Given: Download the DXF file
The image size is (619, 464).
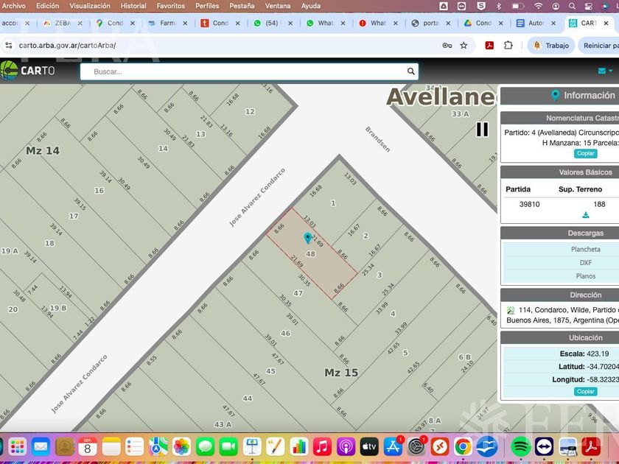Looking at the screenshot, I should point(585,262).
